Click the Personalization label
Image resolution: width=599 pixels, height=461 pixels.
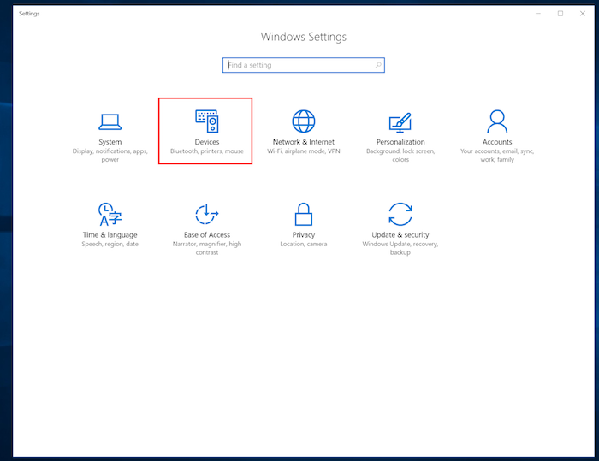[400, 142]
